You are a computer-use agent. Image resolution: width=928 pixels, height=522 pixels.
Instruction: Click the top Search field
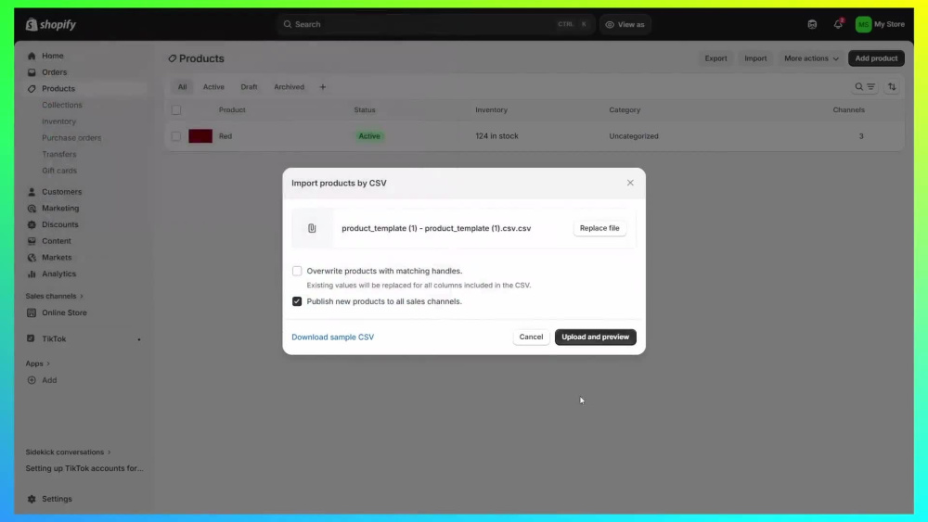[x=435, y=24]
